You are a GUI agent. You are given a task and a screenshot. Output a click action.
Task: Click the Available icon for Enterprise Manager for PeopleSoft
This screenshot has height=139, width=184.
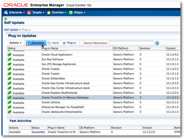[10, 107]
